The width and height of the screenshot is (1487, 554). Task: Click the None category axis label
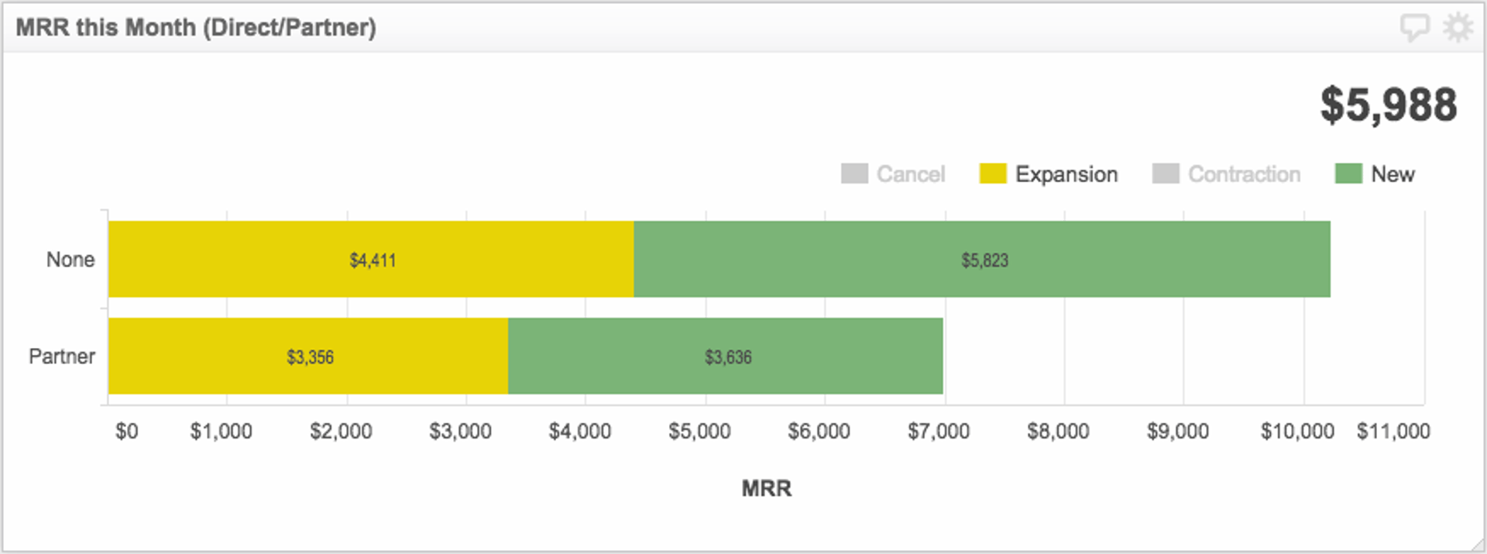pos(70,260)
